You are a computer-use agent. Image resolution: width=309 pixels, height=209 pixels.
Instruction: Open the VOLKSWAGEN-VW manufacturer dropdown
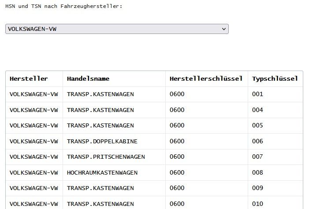[116, 29]
